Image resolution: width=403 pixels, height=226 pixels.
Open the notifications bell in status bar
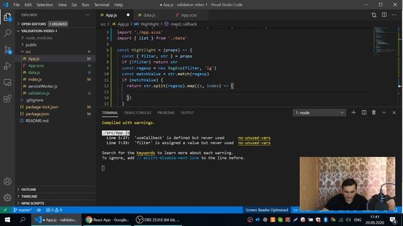[x=395, y=210]
